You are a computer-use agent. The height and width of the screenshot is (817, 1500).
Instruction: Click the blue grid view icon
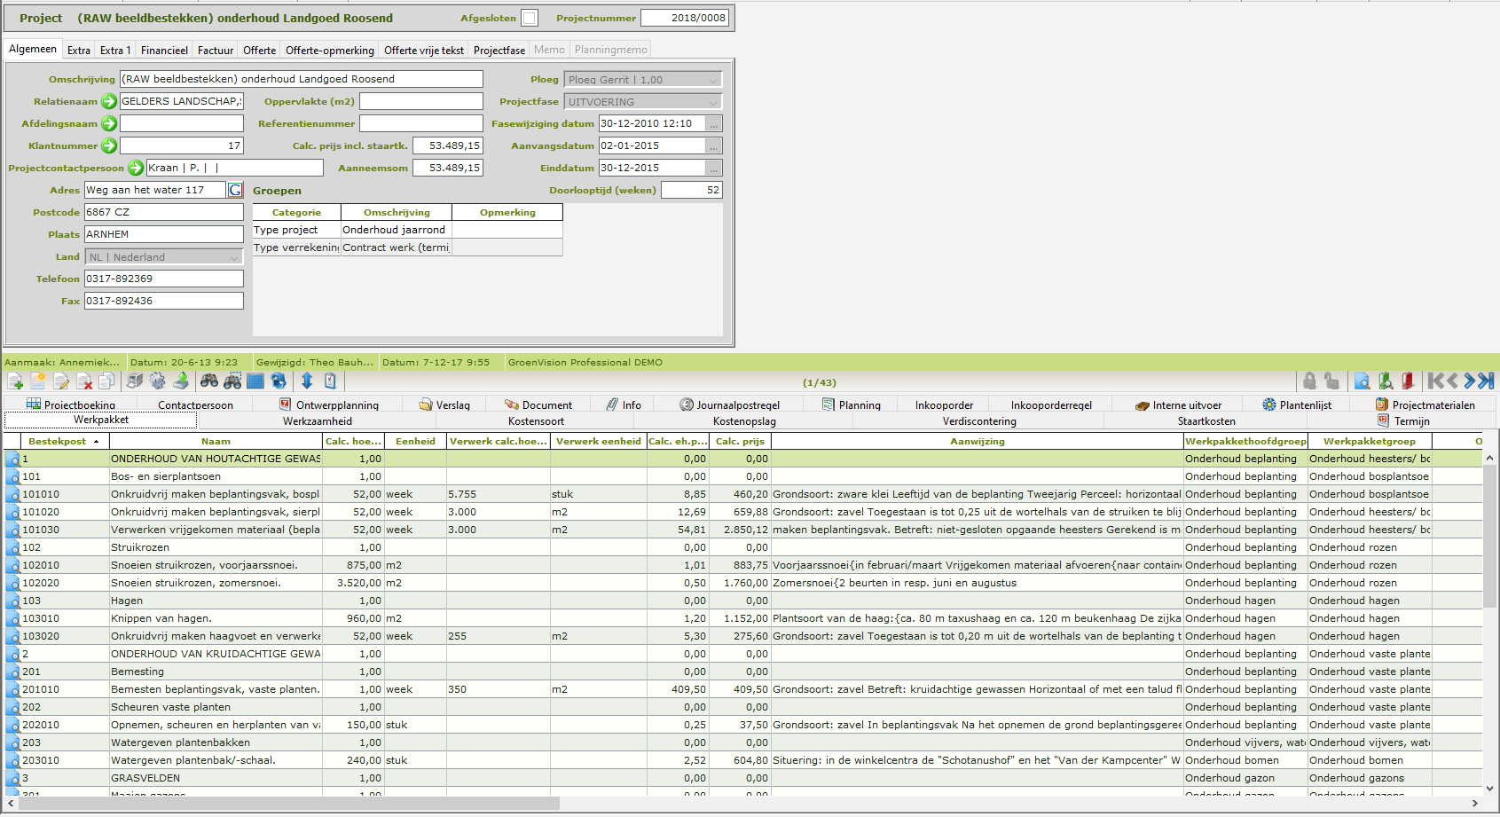click(x=255, y=381)
